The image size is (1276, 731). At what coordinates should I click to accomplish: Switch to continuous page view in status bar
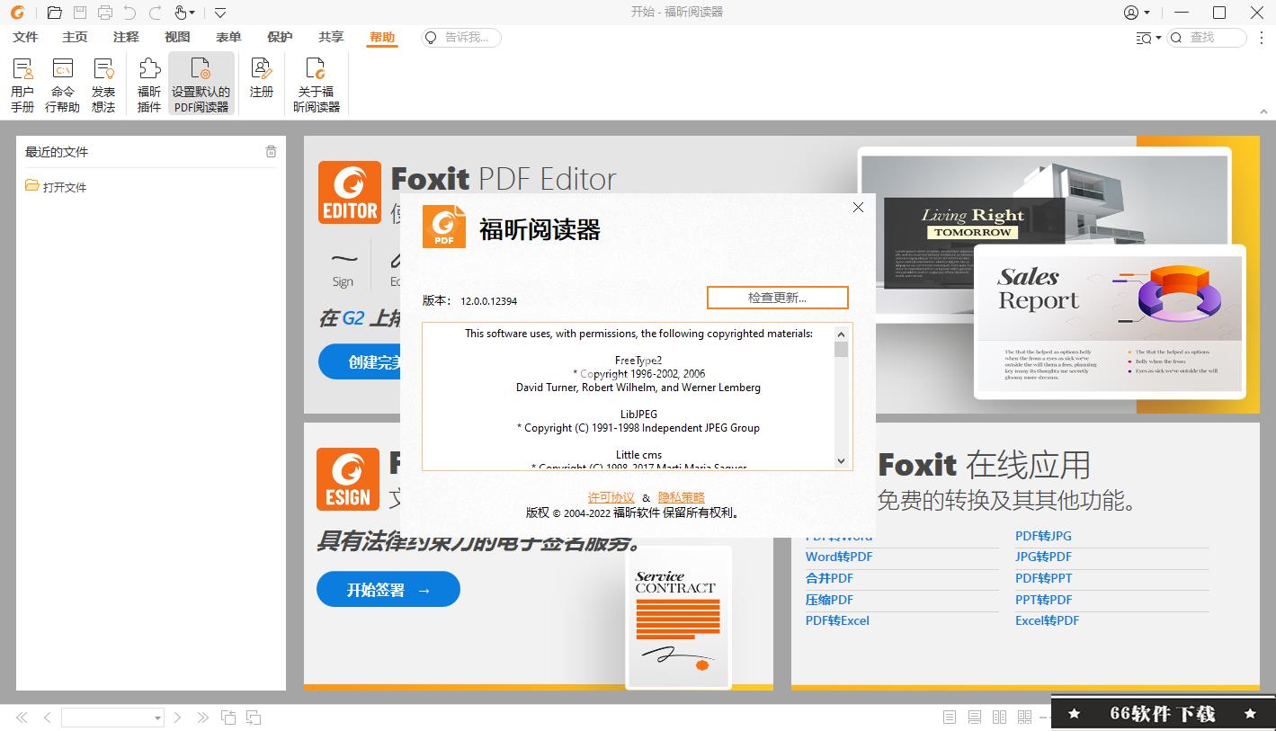(x=975, y=717)
